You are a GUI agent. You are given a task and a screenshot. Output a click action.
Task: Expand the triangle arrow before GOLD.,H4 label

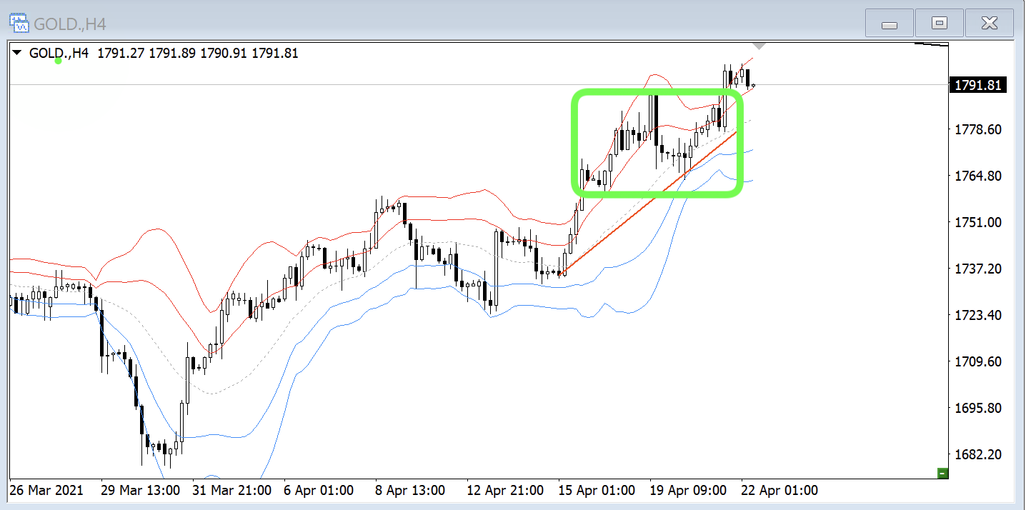18,53
